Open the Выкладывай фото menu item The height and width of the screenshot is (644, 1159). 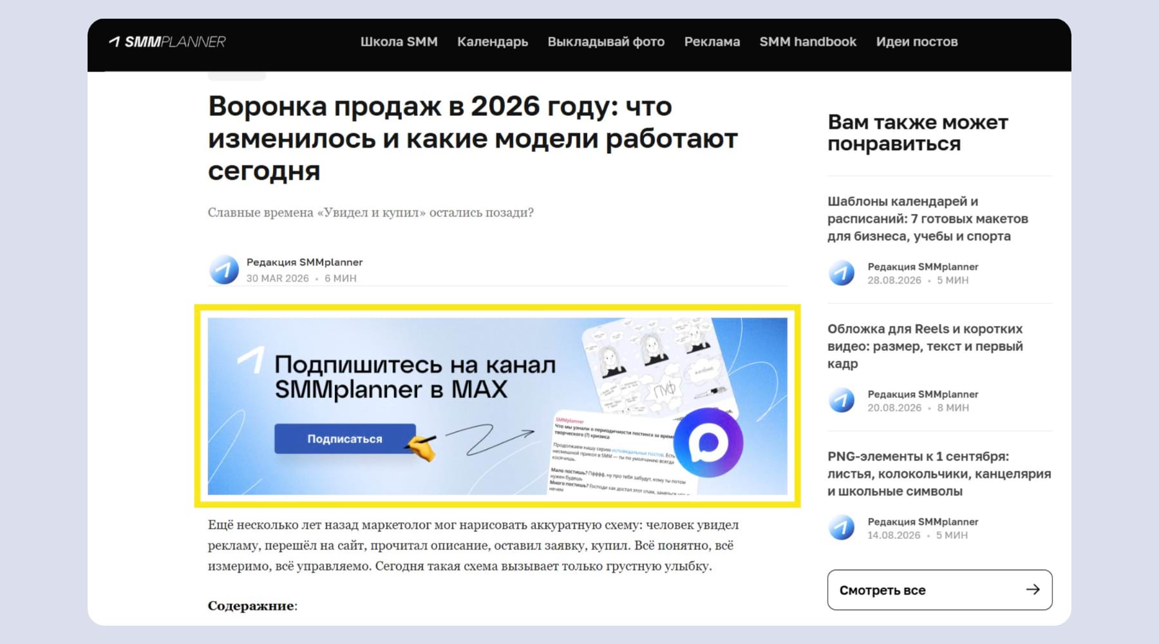click(606, 42)
